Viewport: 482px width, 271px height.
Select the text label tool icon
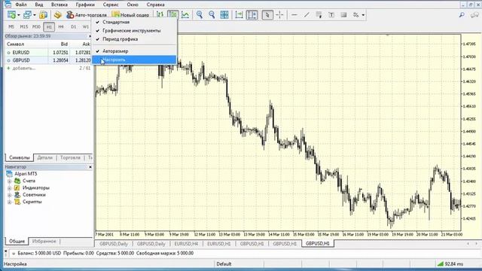(331, 15)
